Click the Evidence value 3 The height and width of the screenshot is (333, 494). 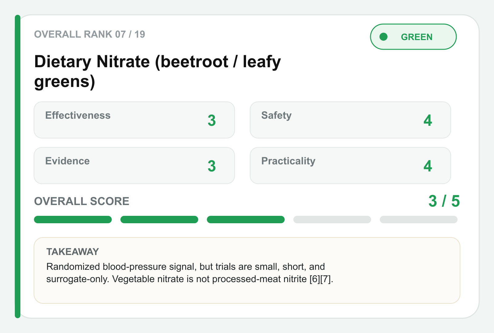(x=211, y=166)
